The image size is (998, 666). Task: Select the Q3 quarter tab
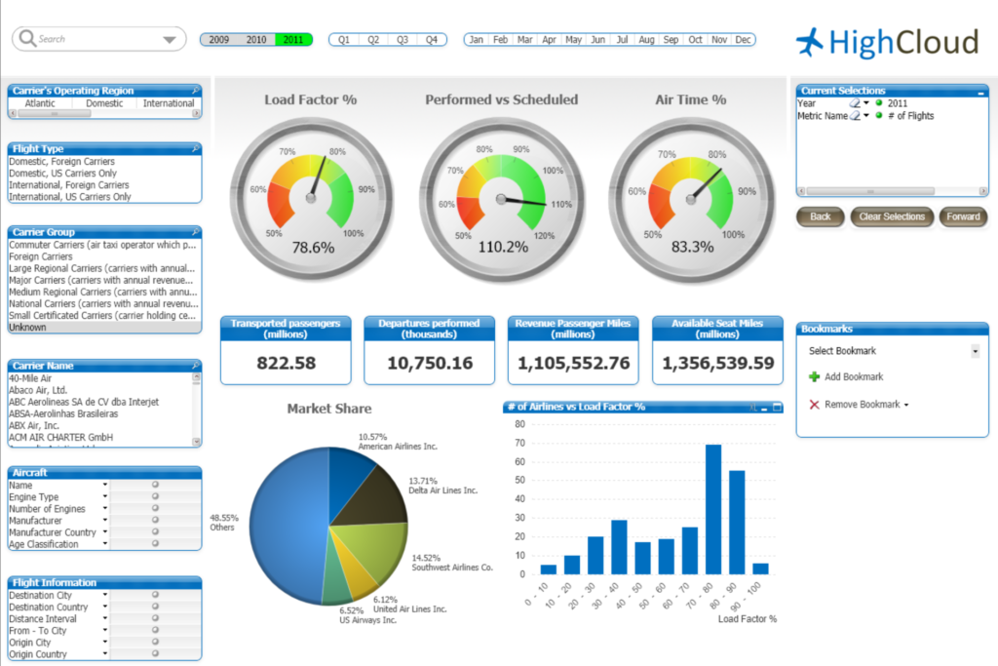[x=403, y=39]
